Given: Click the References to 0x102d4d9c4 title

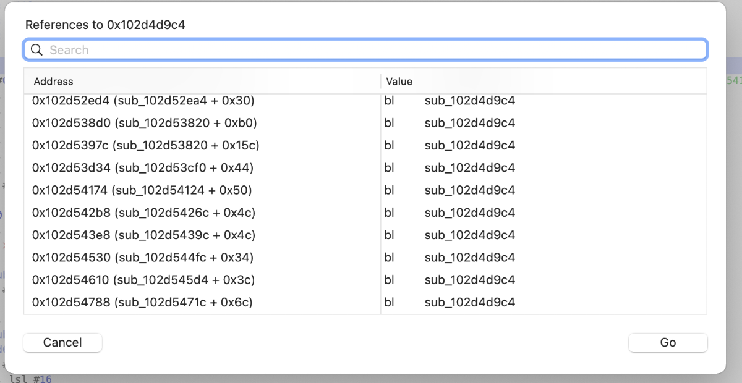Looking at the screenshot, I should click(x=105, y=25).
